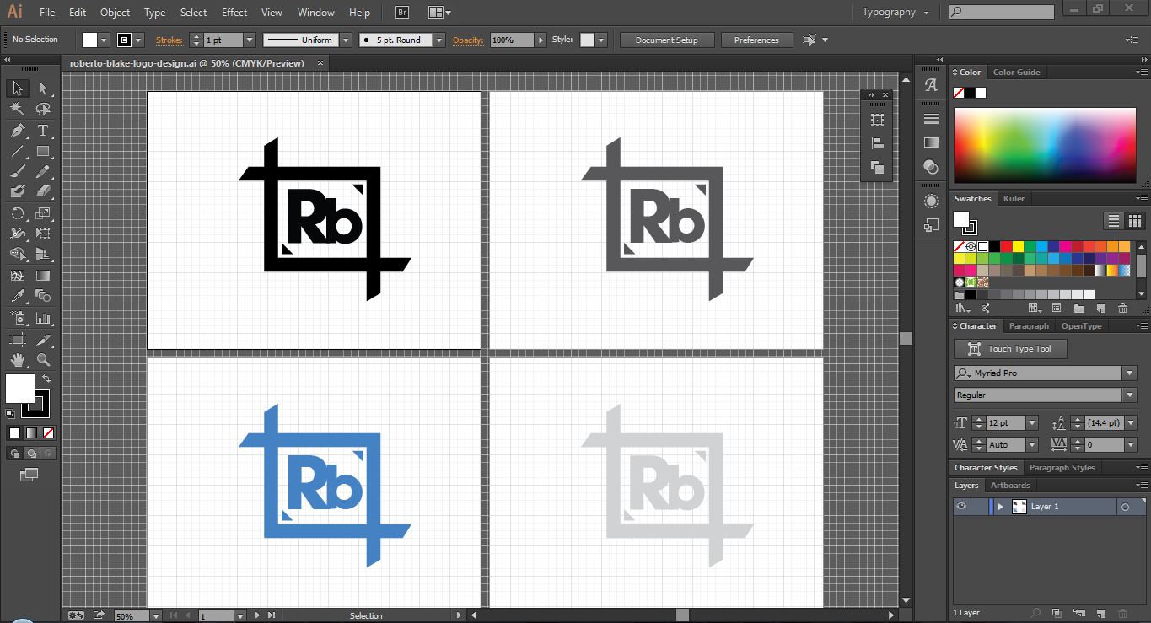Select the Symbol Sprayer tool
Image resolution: width=1151 pixels, height=623 pixels.
(17, 318)
